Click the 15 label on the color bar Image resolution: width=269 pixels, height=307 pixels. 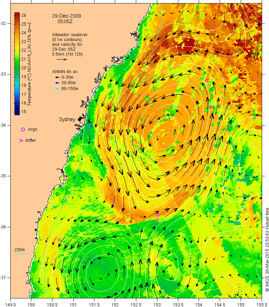(x=24, y=112)
